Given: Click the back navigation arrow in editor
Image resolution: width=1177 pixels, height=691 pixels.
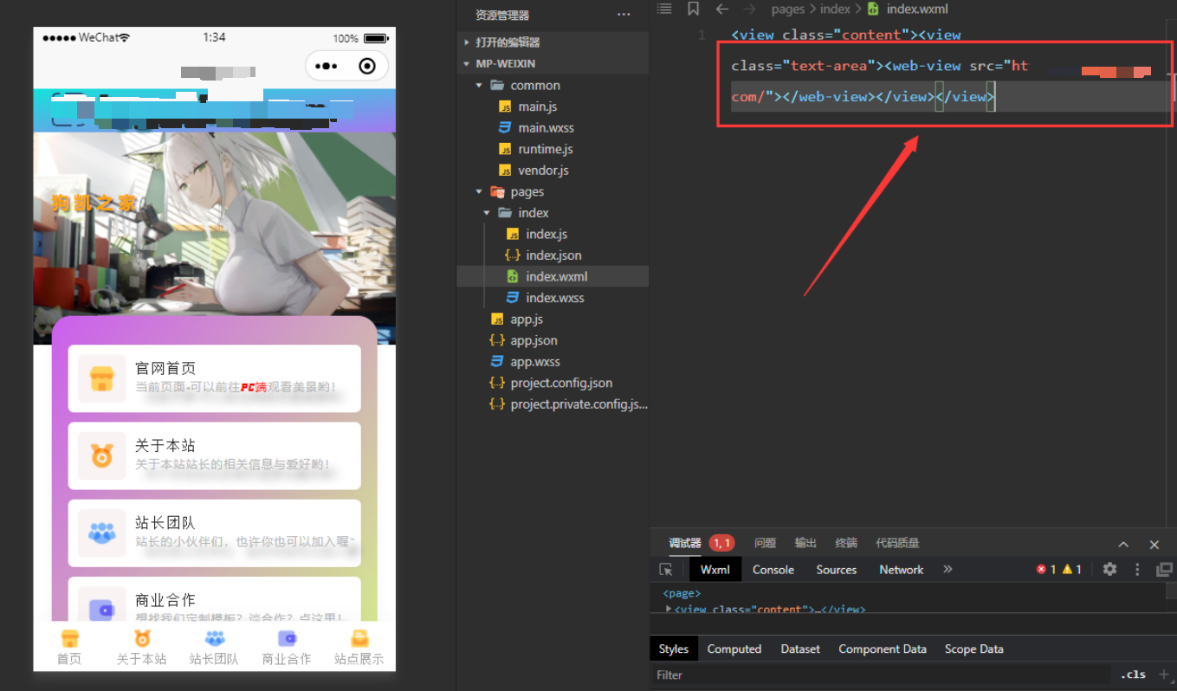Looking at the screenshot, I should pyautogui.click(x=722, y=9).
